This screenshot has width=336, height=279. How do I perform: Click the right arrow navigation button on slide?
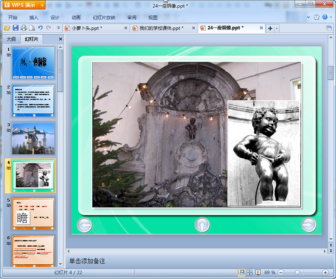click(309, 225)
